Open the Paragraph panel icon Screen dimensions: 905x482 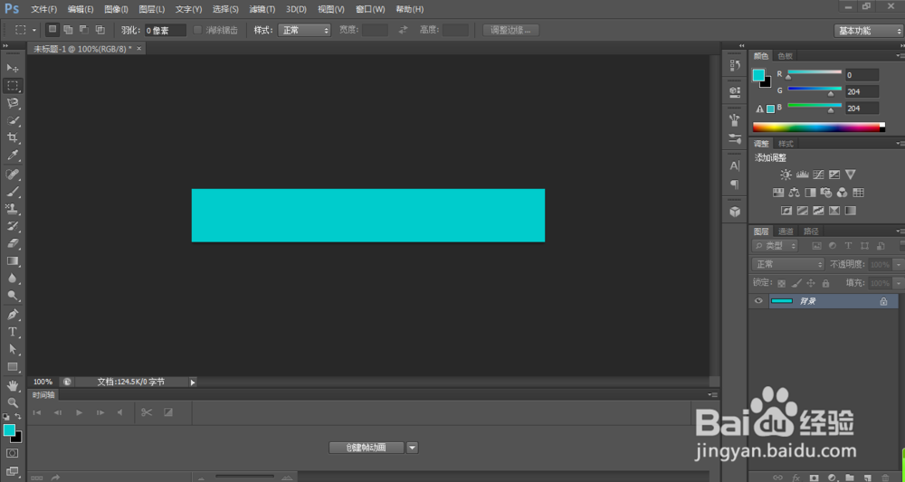tap(735, 184)
